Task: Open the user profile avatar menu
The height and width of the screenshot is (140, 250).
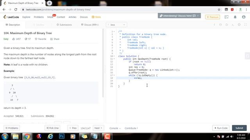Action: coord(244,17)
